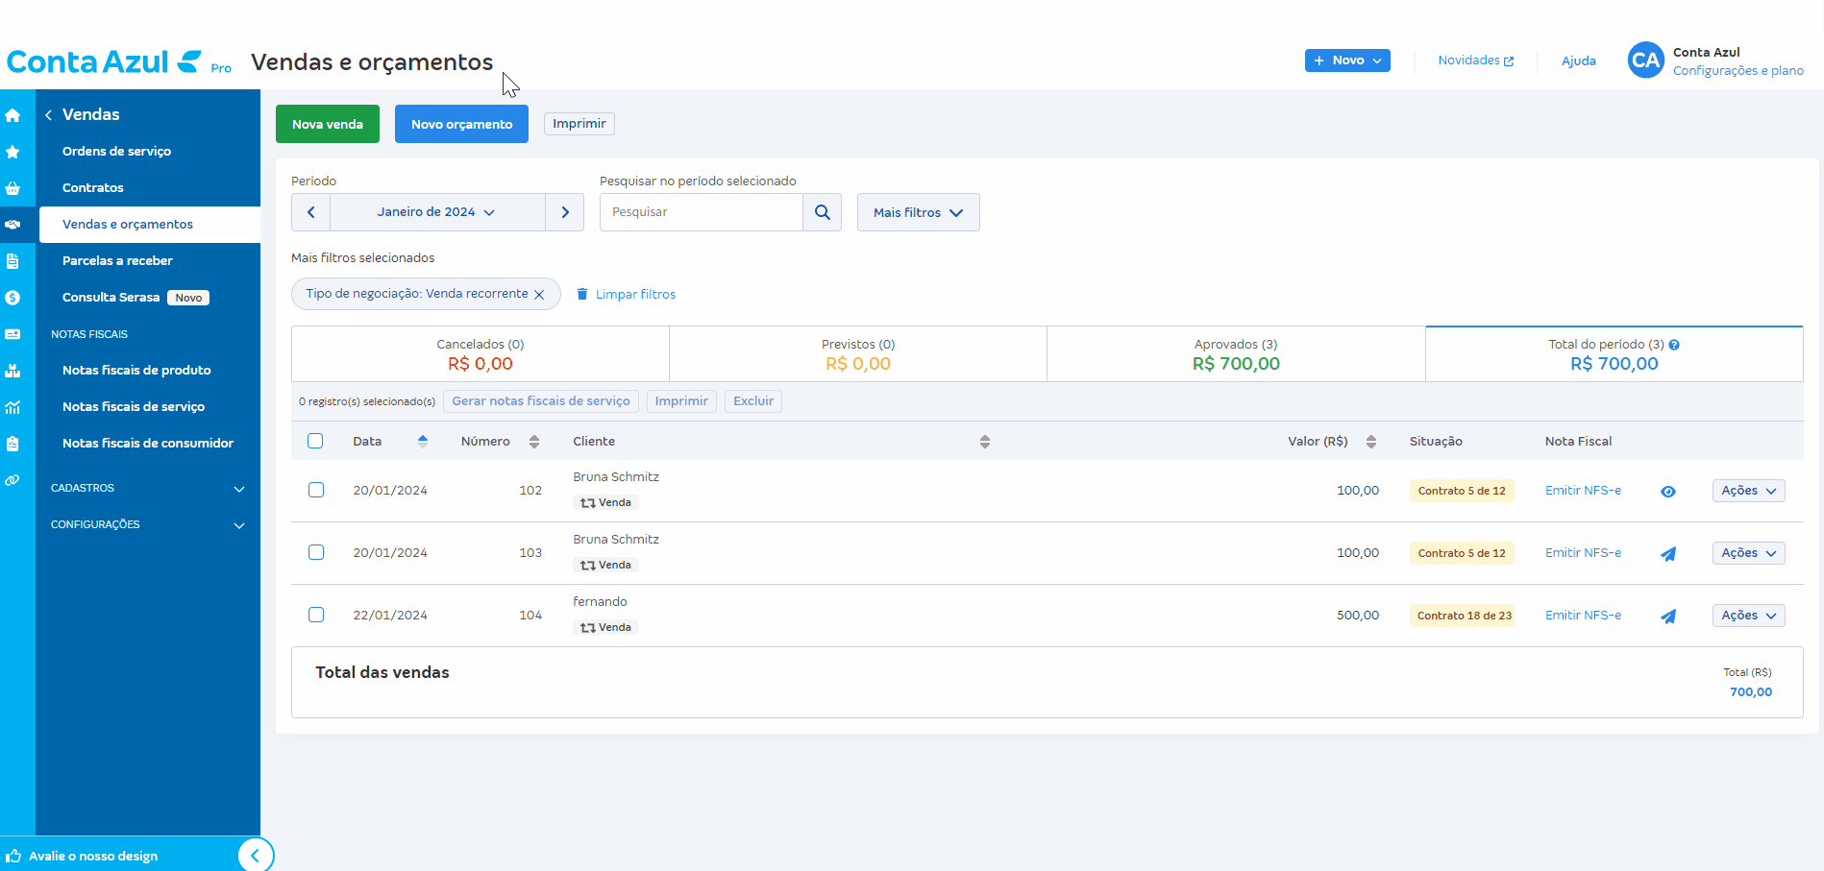Click the search magnifier button
This screenshot has width=1824, height=871.
pyautogui.click(x=823, y=212)
